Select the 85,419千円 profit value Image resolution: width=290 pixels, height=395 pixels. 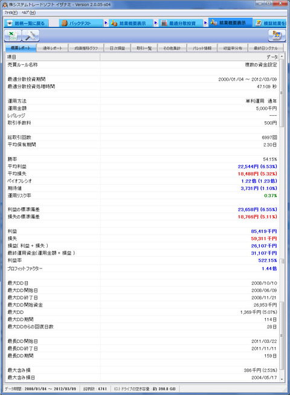coord(264,231)
